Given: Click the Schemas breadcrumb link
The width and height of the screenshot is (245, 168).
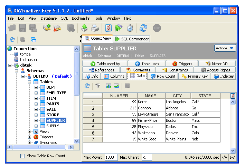Looking at the screenshot, I should [x=104, y=56].
